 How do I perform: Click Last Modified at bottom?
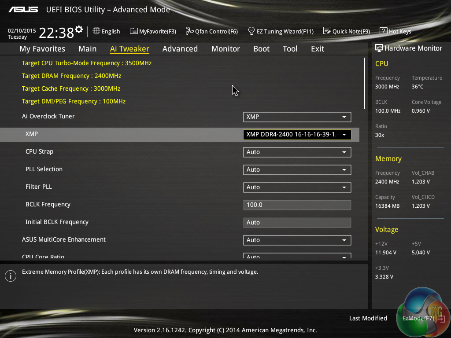click(368, 318)
